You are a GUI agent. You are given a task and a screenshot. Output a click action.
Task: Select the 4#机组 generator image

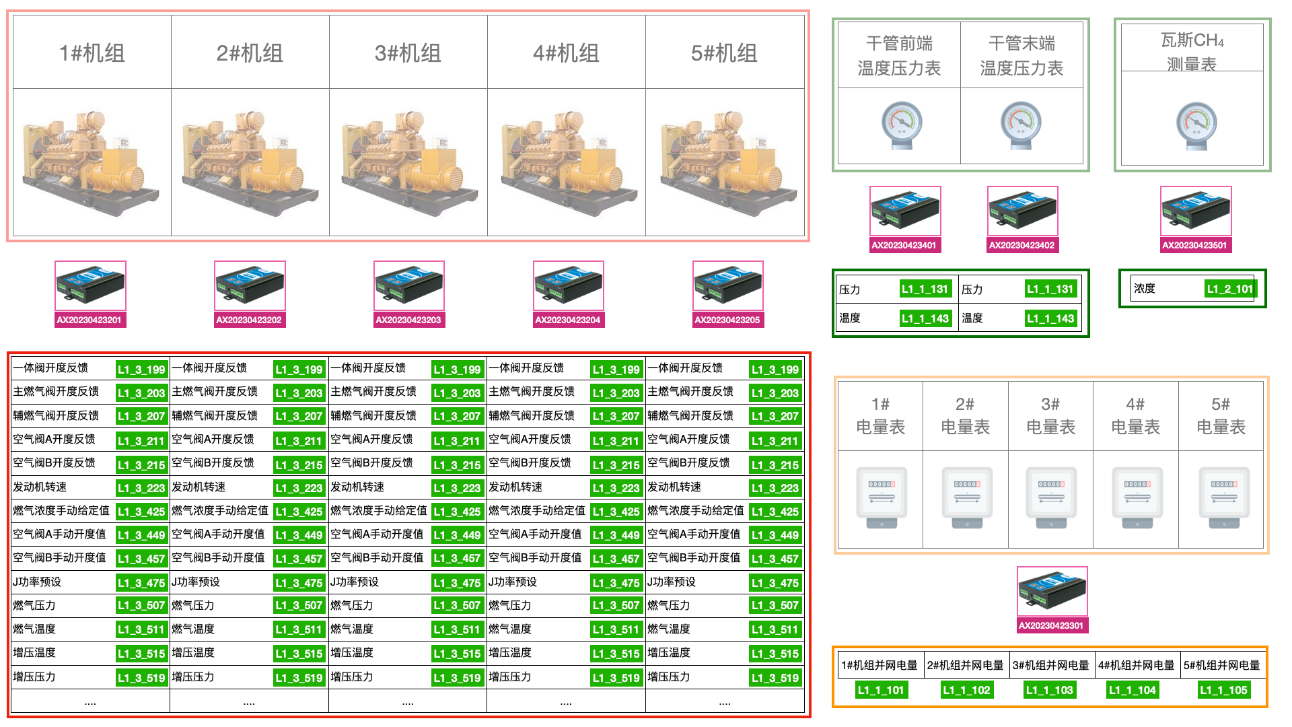tap(567, 163)
